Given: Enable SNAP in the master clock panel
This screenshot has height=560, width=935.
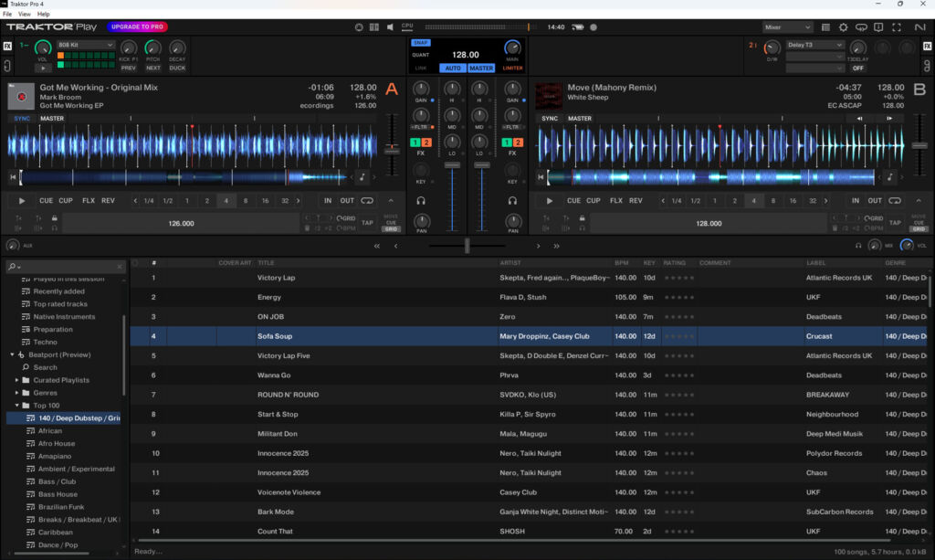Looking at the screenshot, I should (421, 43).
